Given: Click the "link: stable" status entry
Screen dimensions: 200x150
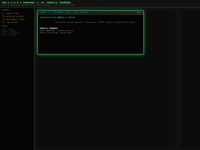Looking at the screenshot, I should coord(8,29).
